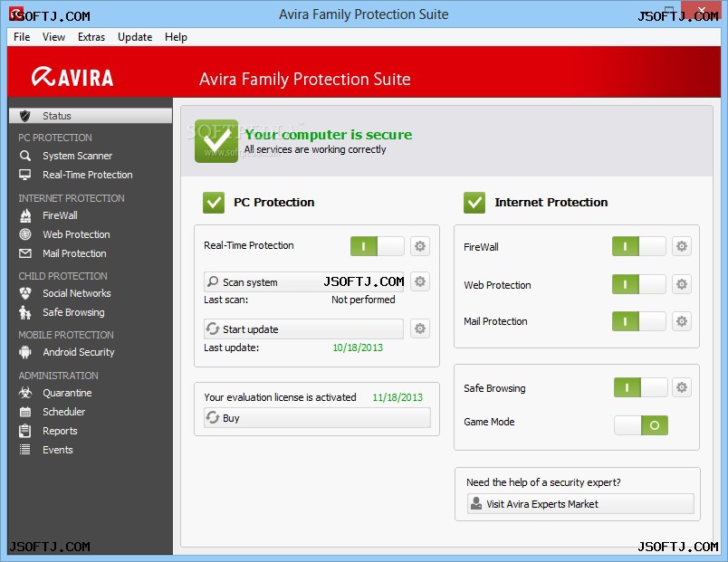728x562 pixels.
Task: Open Scan system settings gear
Action: click(x=420, y=281)
